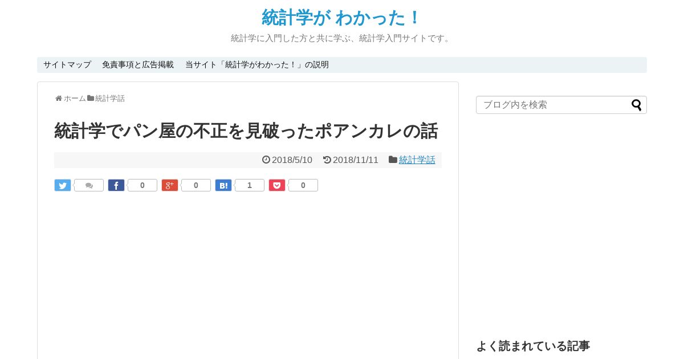Viewport: 684px width, 359px height.
Task: Share the article on Facebook
Action: [x=116, y=185]
